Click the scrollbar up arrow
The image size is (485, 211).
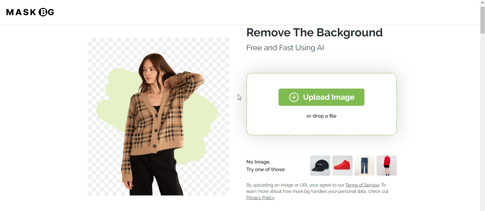482,2
